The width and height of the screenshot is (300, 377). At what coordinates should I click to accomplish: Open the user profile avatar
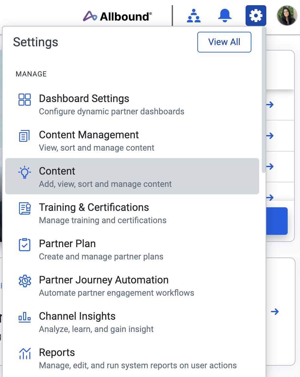pos(286,16)
